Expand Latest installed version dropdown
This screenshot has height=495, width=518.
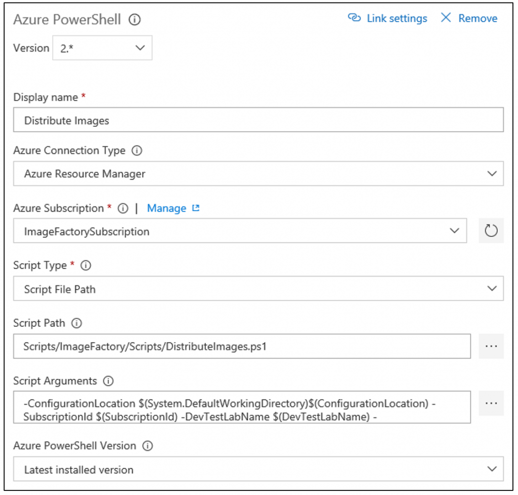[x=258, y=469]
